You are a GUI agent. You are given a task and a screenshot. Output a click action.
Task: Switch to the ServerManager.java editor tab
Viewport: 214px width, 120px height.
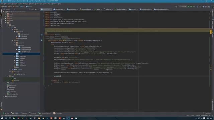coord(162,9)
